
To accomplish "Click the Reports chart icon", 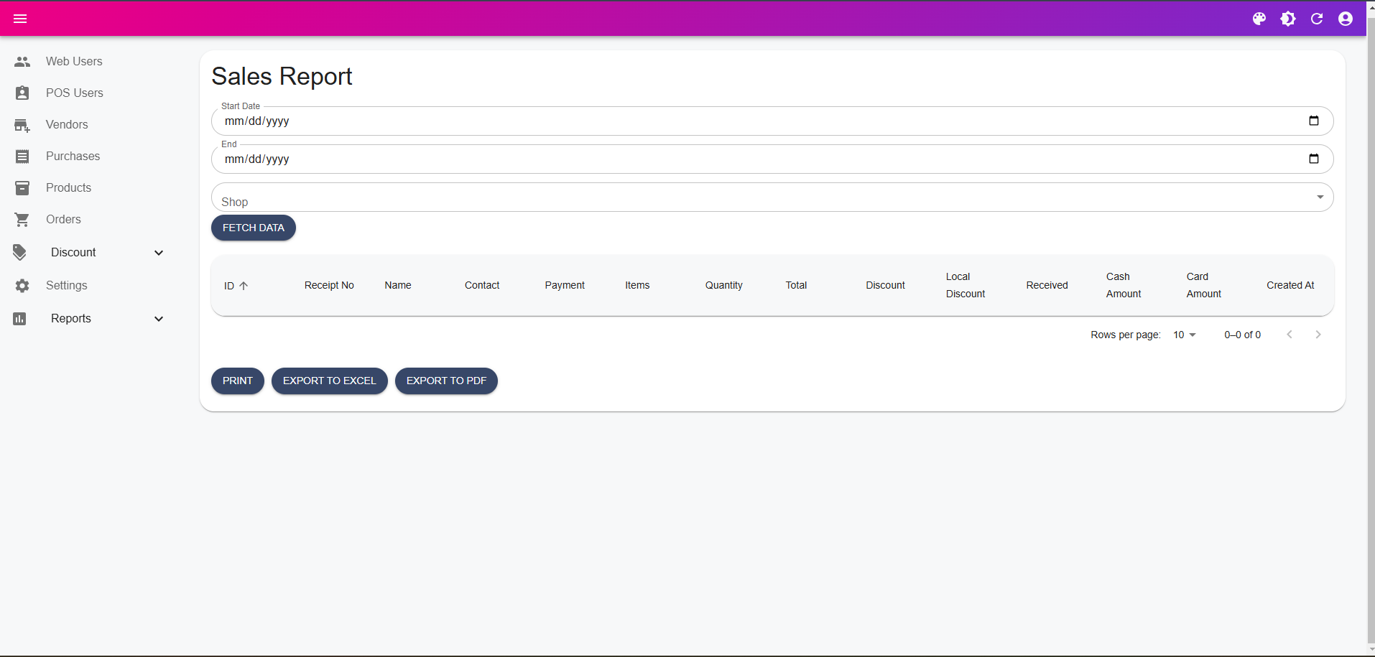I will (x=19, y=319).
